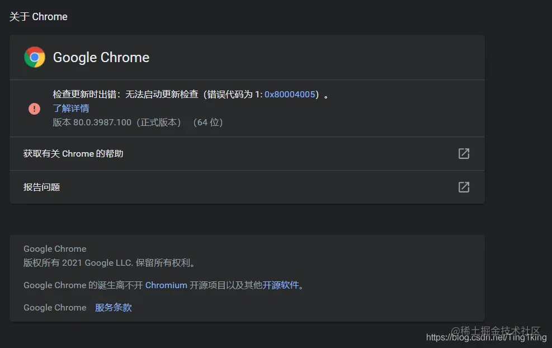This screenshot has width=552, height=348.
Task: Open the 报告问题 row
Action: click(x=247, y=187)
